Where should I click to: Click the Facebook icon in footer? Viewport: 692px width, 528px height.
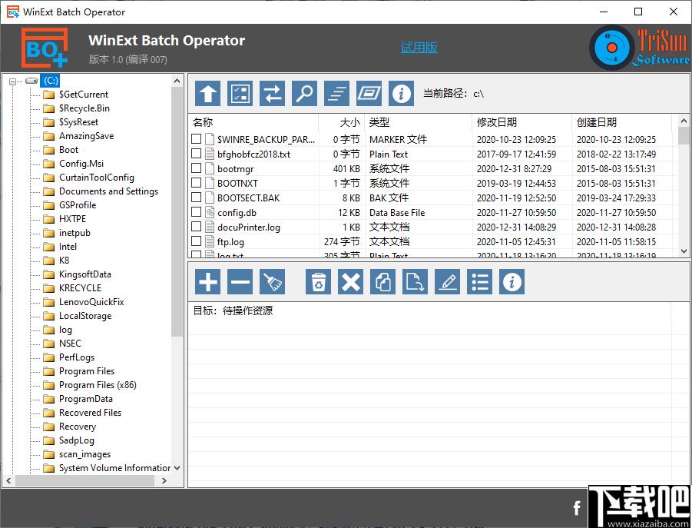click(577, 508)
